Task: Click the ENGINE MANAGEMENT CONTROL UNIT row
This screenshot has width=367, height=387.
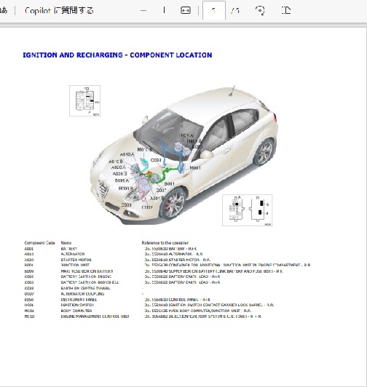Action: (x=143, y=316)
